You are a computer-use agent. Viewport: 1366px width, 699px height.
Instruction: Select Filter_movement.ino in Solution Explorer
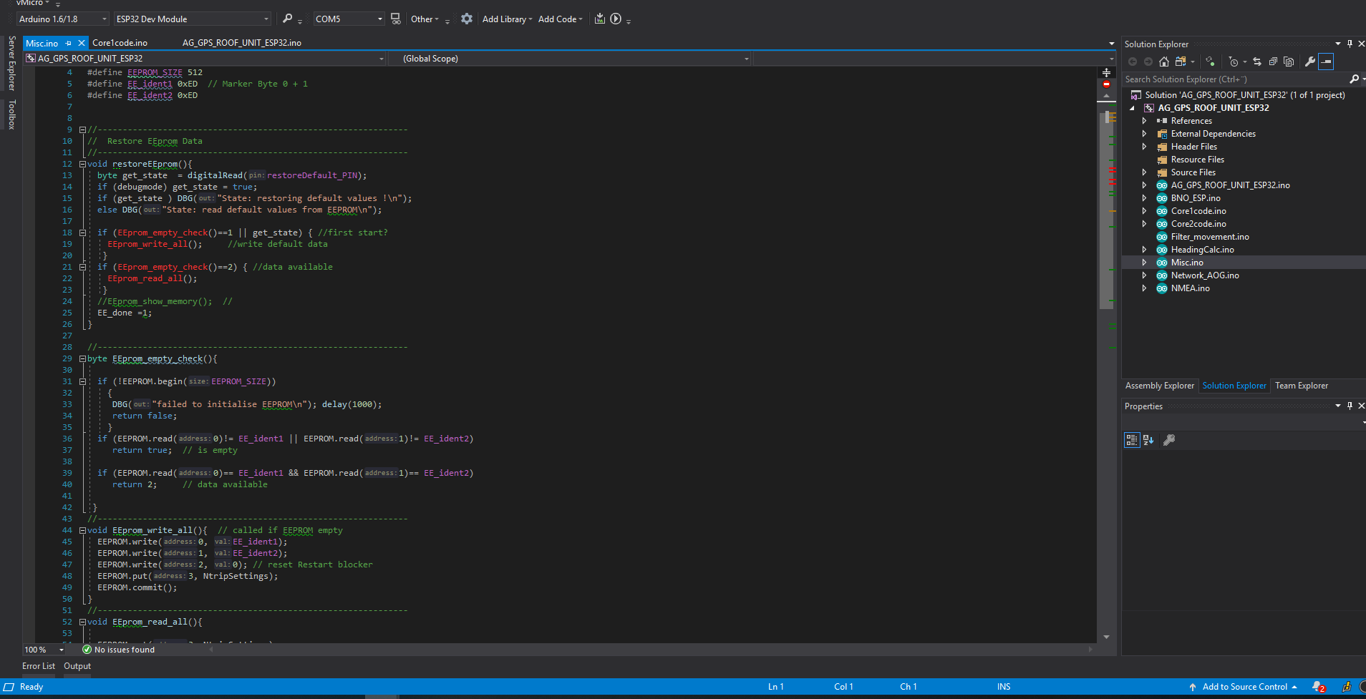pos(1210,237)
